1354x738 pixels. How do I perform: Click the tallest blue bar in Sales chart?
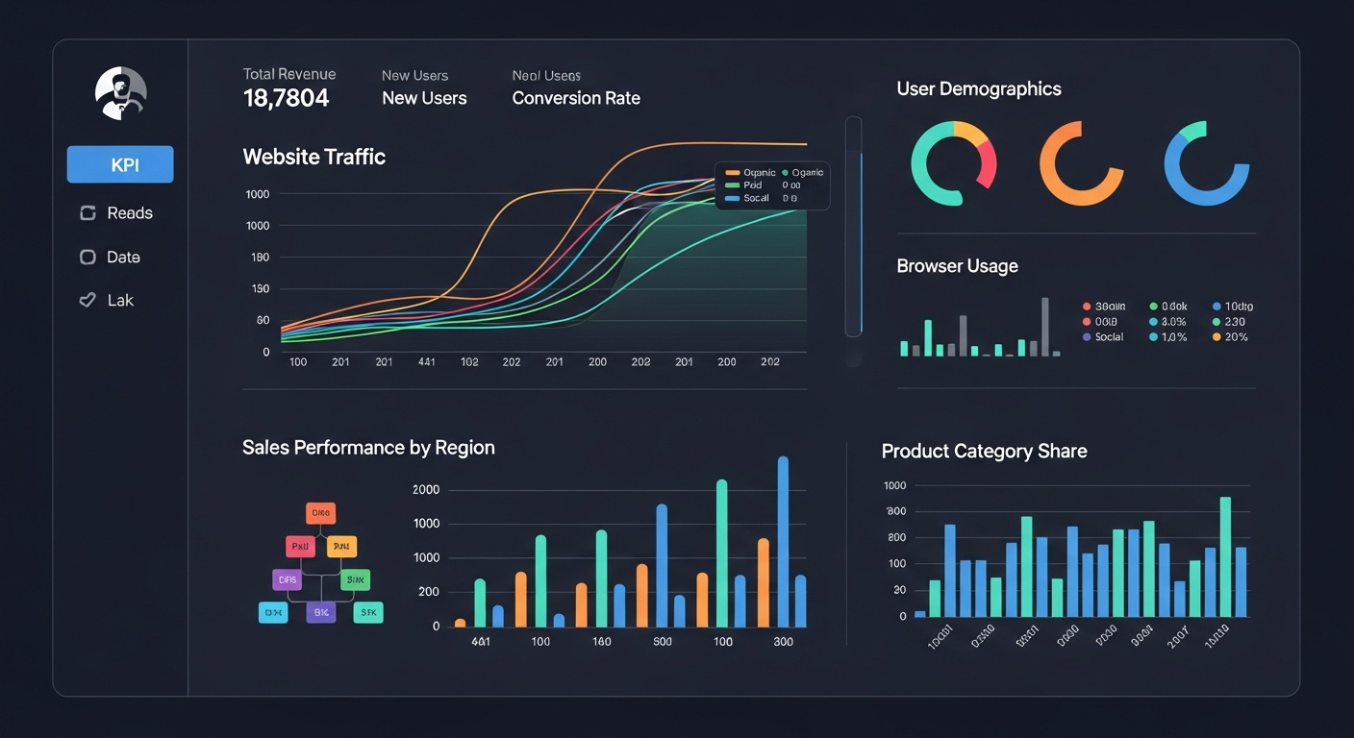point(783,542)
